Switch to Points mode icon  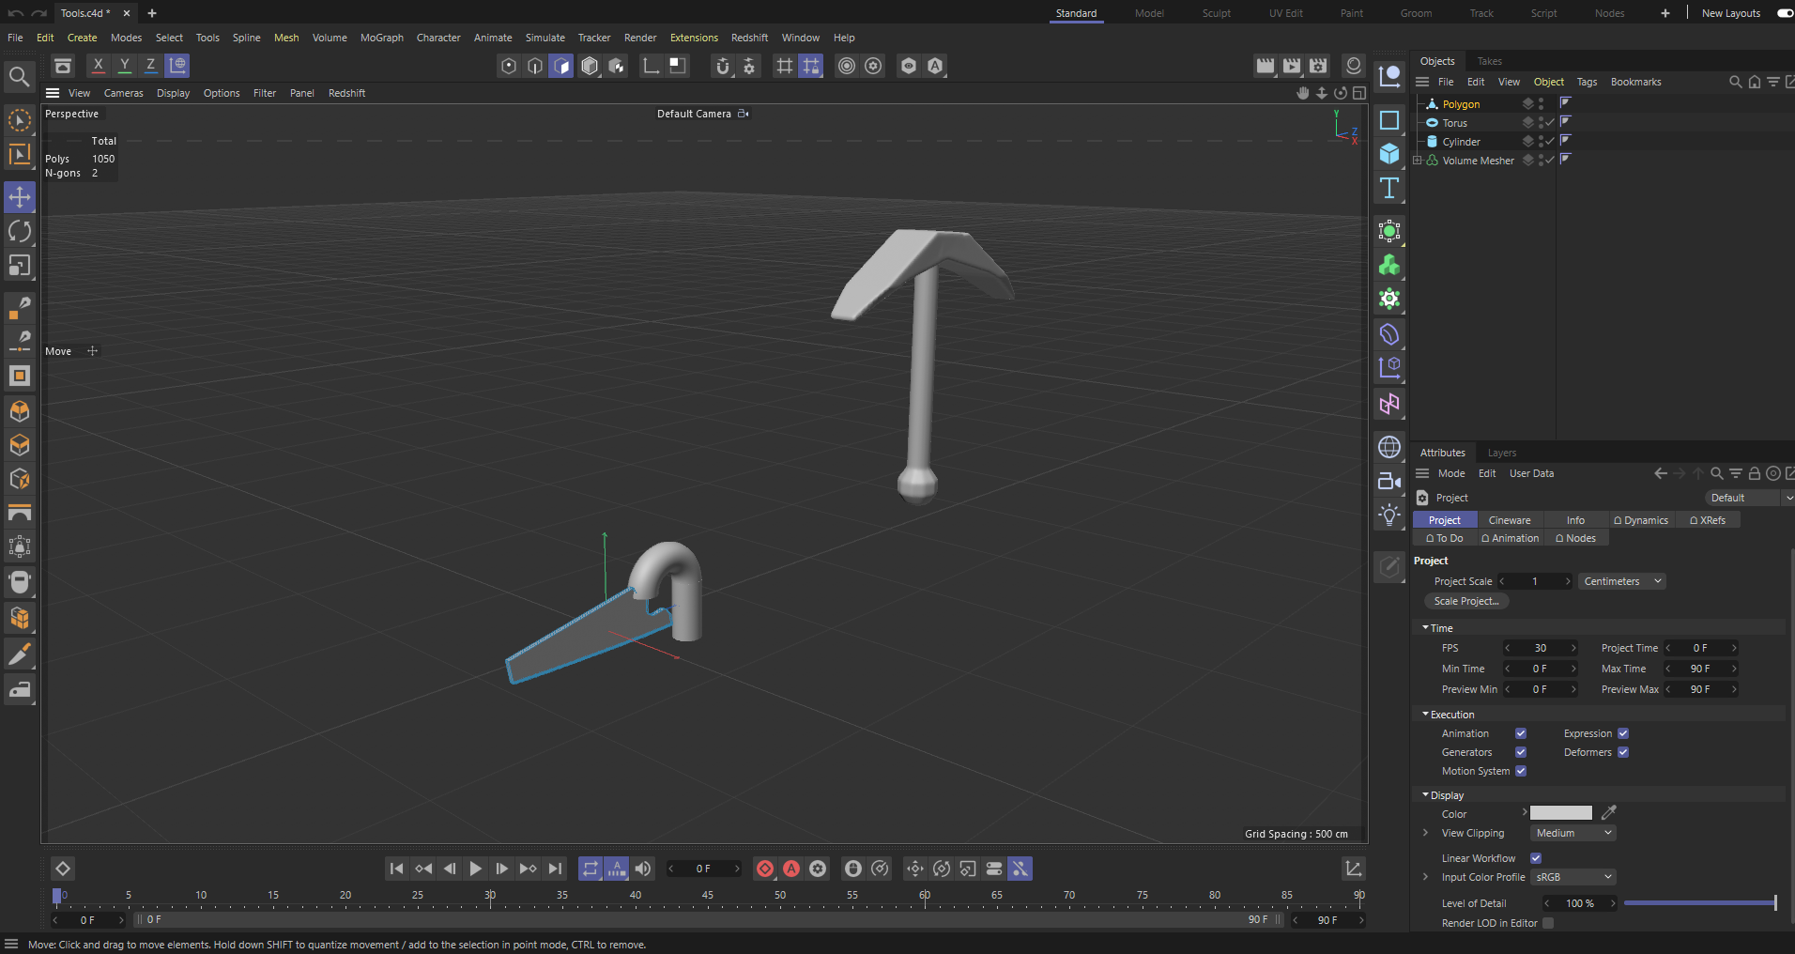[x=509, y=66]
